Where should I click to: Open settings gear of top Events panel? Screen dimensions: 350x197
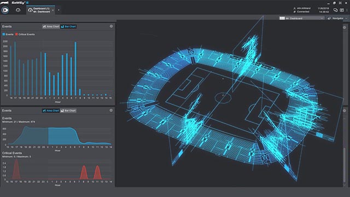tap(111, 26)
